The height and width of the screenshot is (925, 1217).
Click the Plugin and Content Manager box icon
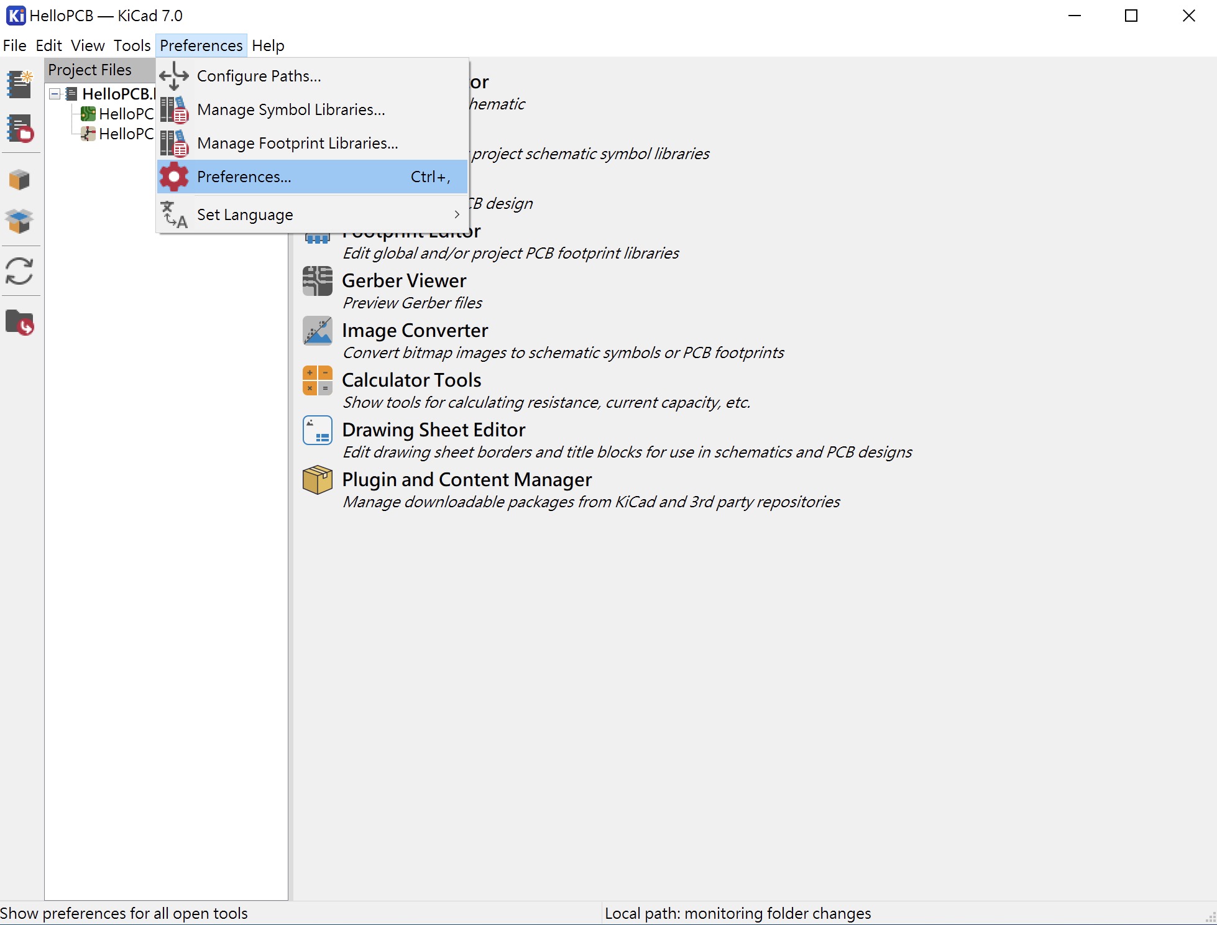318,480
